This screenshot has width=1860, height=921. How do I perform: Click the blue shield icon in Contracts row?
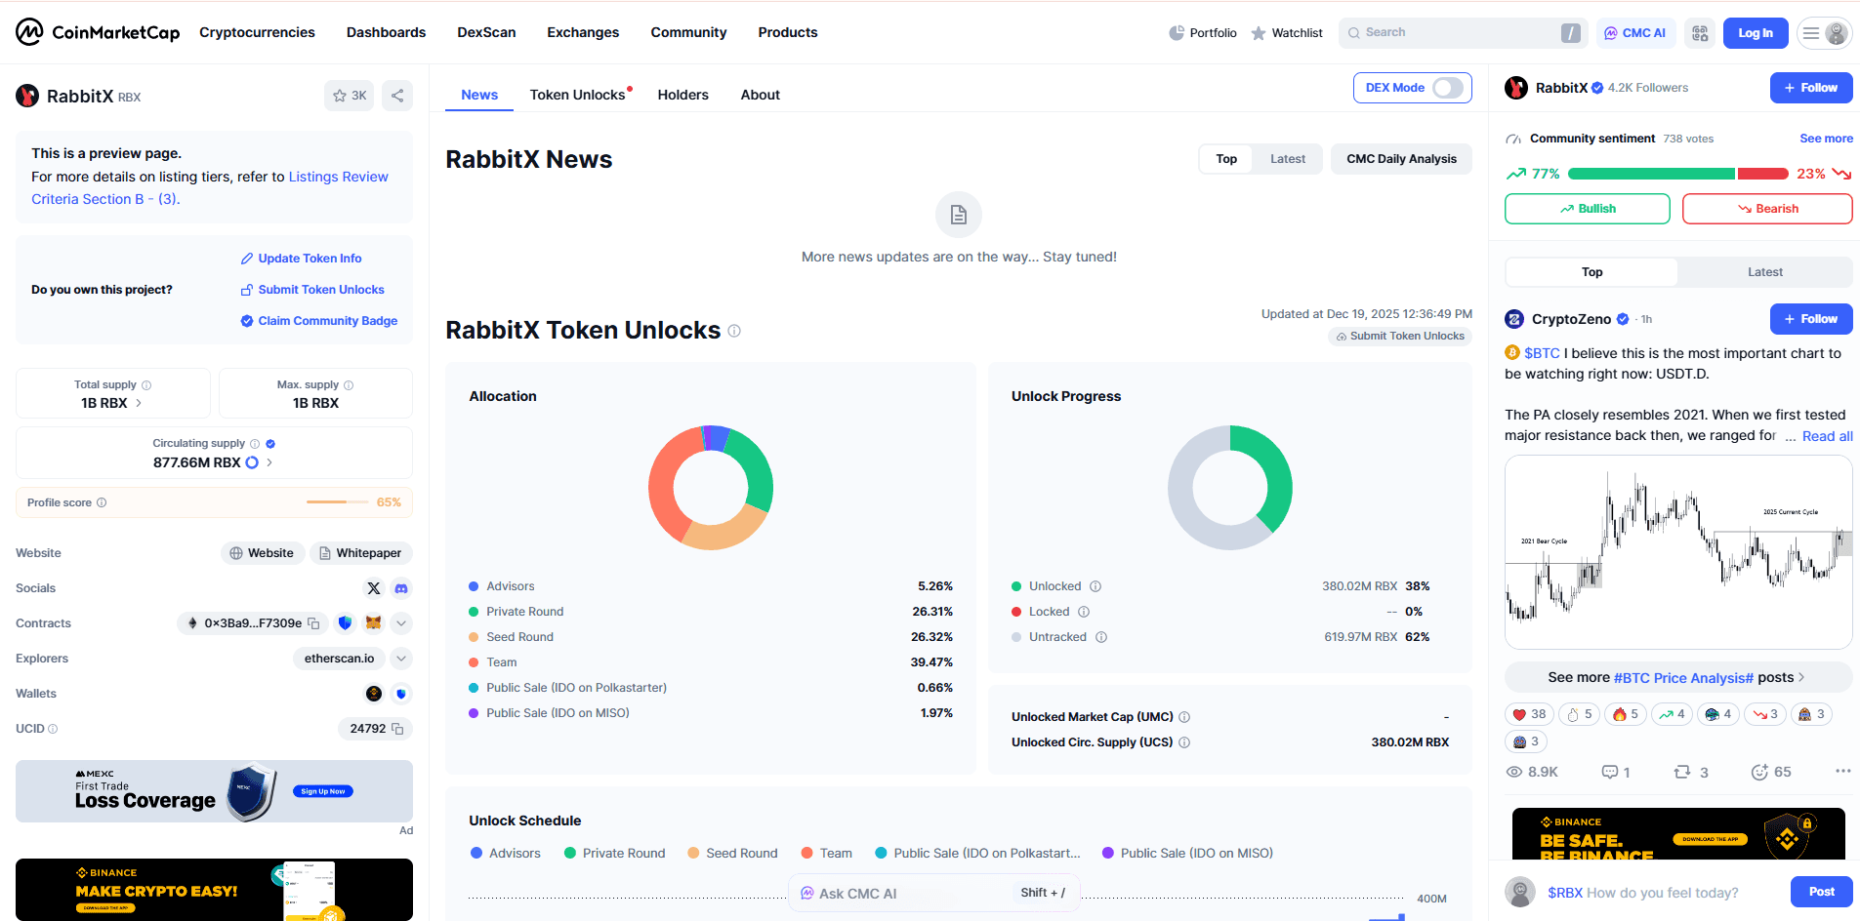345,622
